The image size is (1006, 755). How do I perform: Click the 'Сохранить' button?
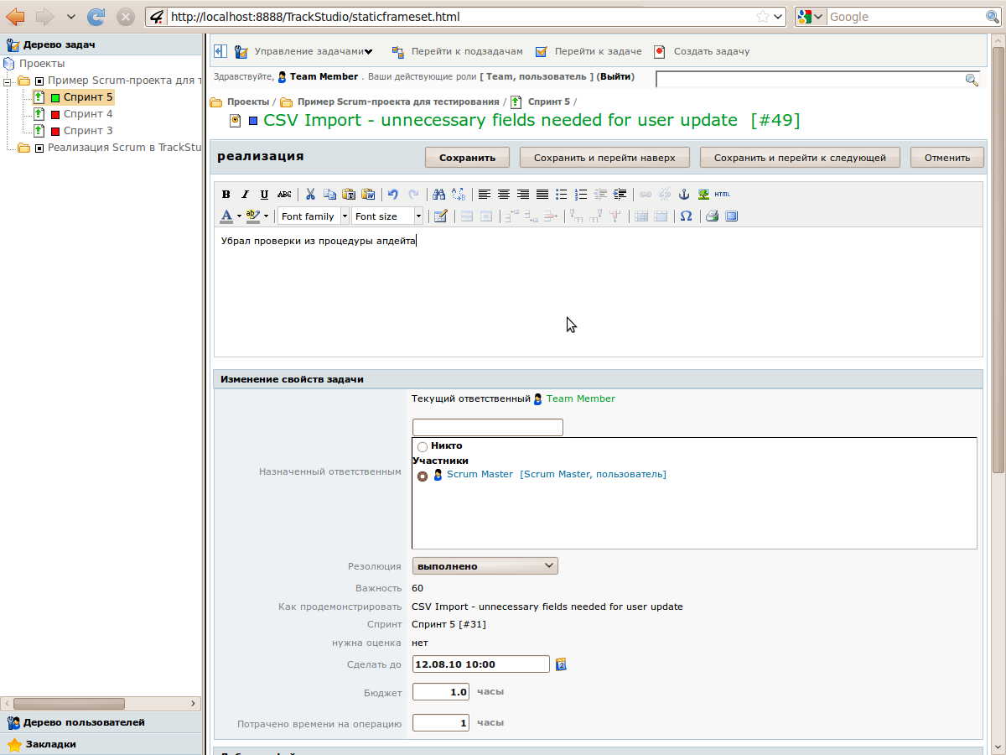coord(467,158)
